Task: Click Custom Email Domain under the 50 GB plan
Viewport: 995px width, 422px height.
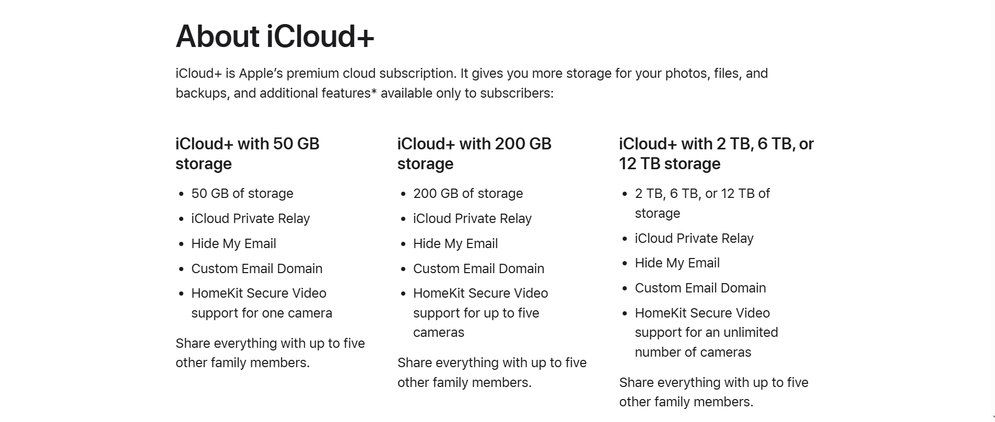Action: (x=256, y=268)
